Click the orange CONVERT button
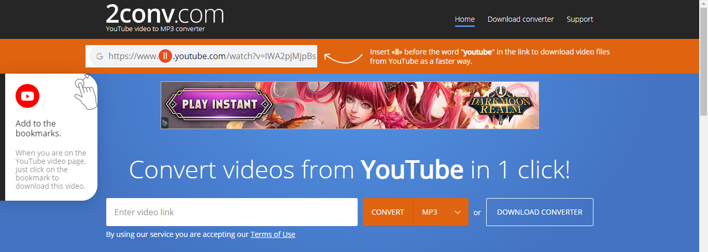708x252 pixels. (x=388, y=212)
